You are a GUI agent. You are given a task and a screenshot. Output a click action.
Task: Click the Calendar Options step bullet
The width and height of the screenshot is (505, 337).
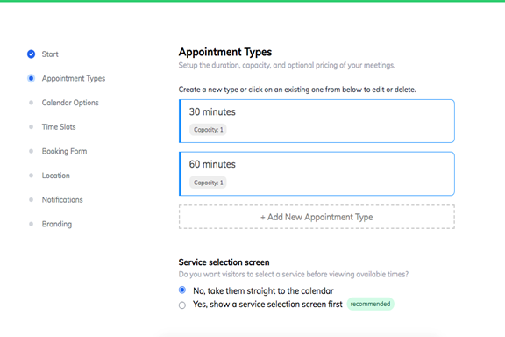[x=31, y=103]
